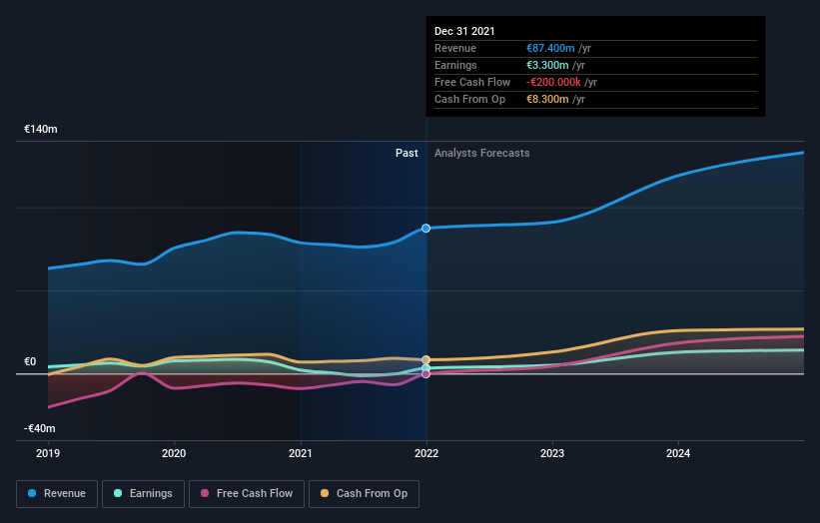Click the Dec 31 2021 tooltip date

point(464,31)
